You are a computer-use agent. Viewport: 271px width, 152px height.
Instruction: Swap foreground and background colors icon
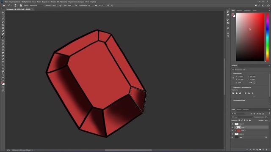(4, 81)
